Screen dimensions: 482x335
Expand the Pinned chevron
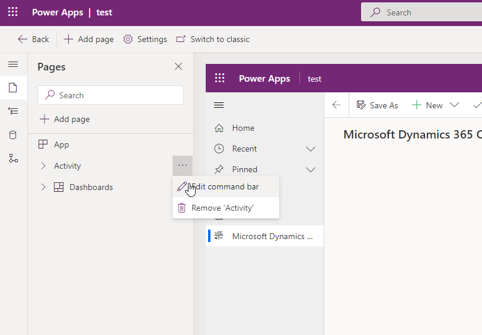(311, 170)
